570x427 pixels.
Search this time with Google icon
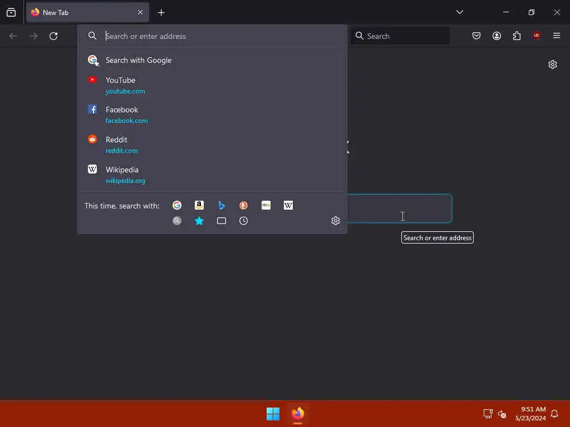pyautogui.click(x=177, y=205)
